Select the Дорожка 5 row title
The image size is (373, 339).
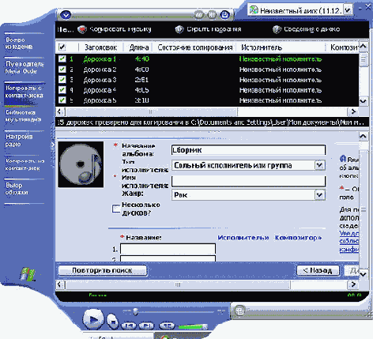click(100, 100)
